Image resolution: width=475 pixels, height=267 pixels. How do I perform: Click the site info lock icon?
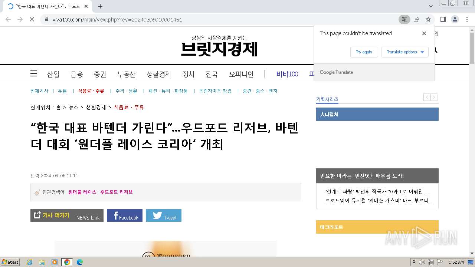coord(46,19)
